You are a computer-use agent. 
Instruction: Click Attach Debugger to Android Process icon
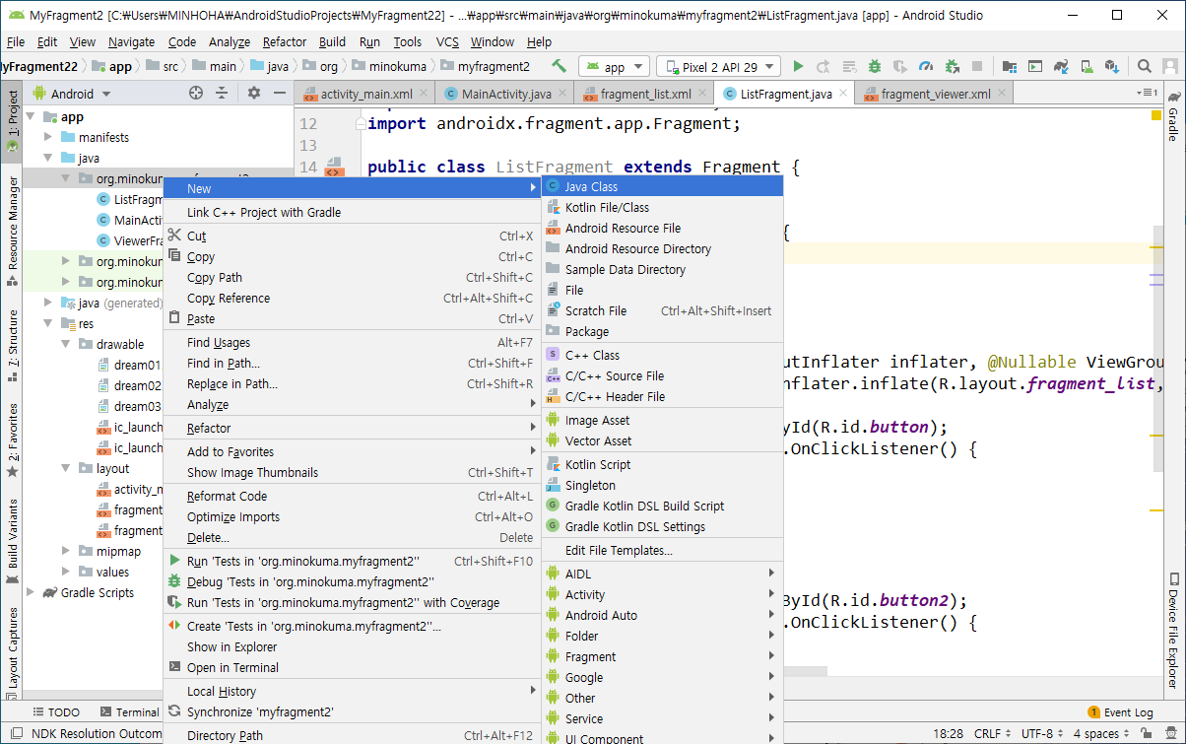pos(952,66)
